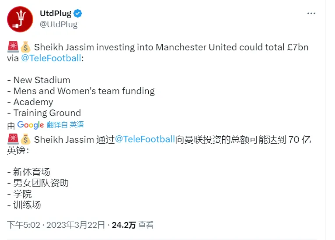Click the 训练场 translated bullet line

coord(24,205)
